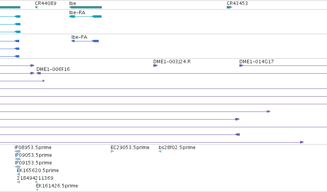Select the lbe gene bar
This screenshot has height=192, width=327.
[x=86, y=7]
